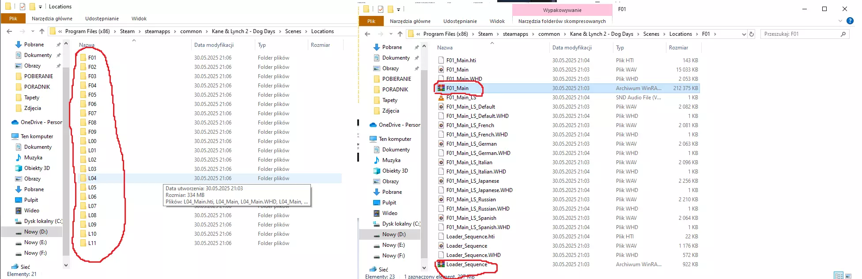The height and width of the screenshot is (279, 862).
Task: Select the F07 folder row
Action: [x=210, y=113]
